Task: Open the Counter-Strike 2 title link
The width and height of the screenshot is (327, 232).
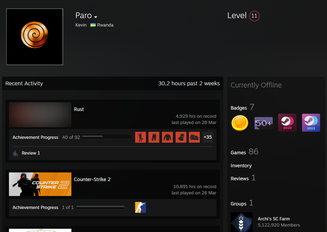Action: (x=92, y=179)
